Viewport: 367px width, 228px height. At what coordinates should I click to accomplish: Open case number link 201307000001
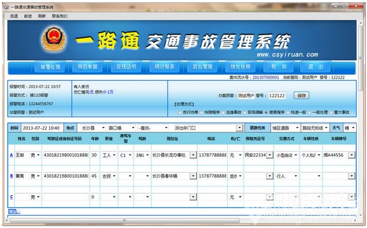[266, 77]
